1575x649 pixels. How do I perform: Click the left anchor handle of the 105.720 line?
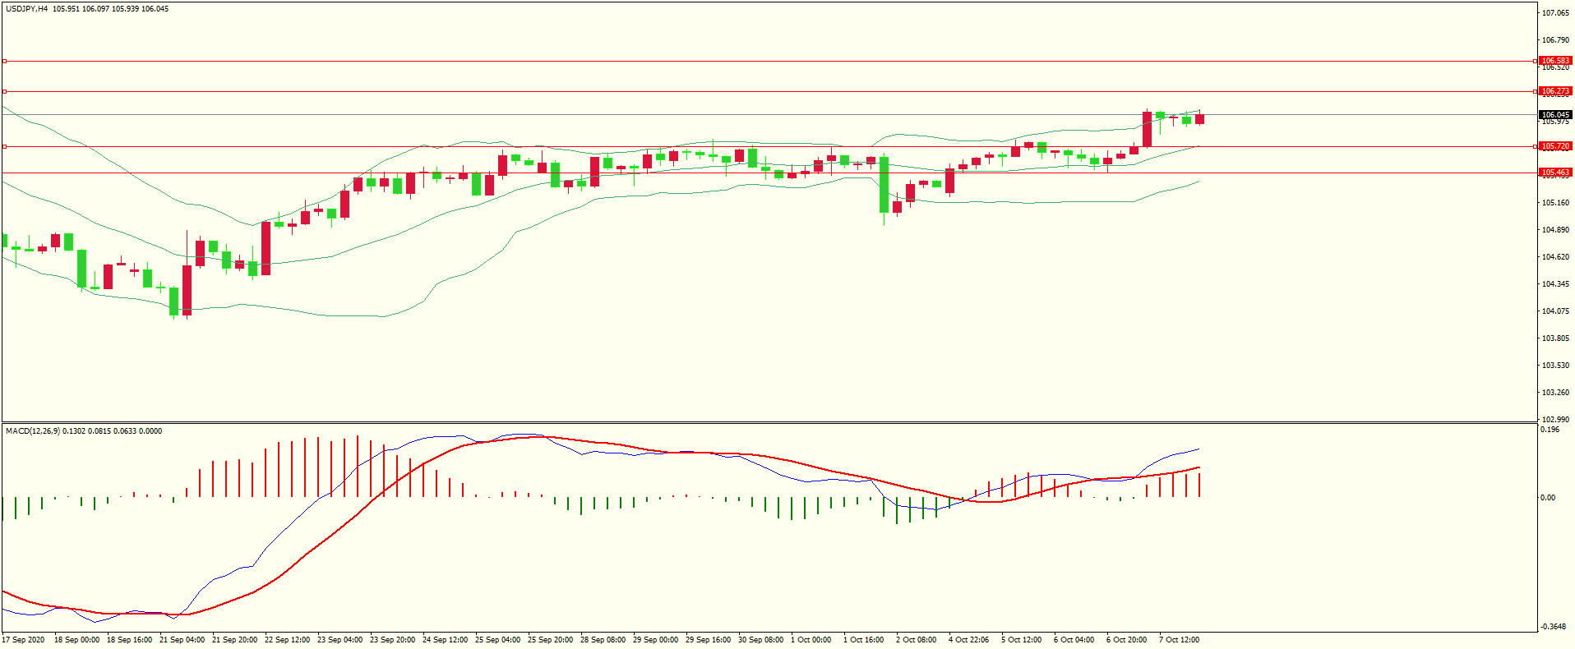click(4, 146)
